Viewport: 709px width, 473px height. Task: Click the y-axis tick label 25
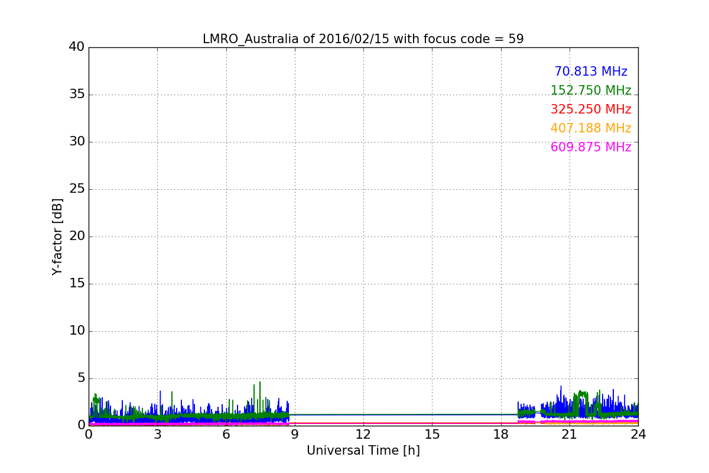(76, 189)
